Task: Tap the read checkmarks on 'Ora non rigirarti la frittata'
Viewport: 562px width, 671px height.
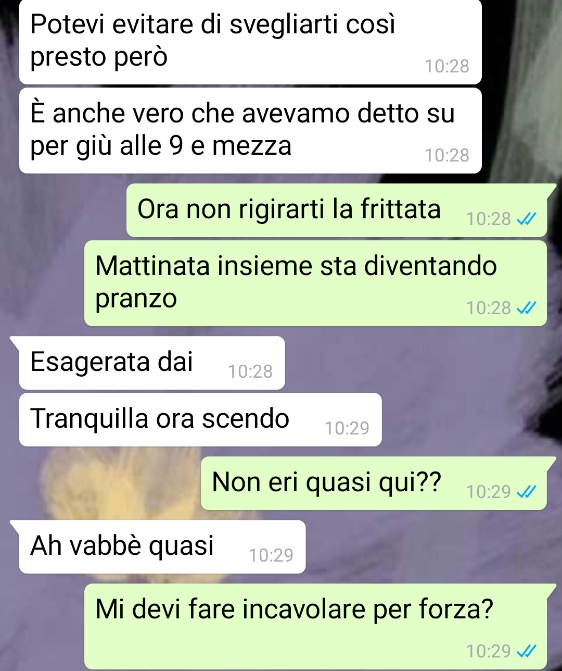Action: tap(526, 219)
